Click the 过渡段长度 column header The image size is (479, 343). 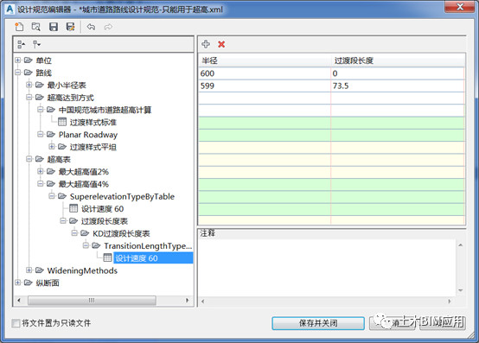(398, 60)
